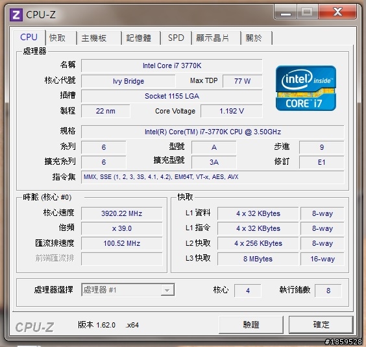The image size is (366, 347).
Task: Open the SPD tab
Action: point(176,38)
